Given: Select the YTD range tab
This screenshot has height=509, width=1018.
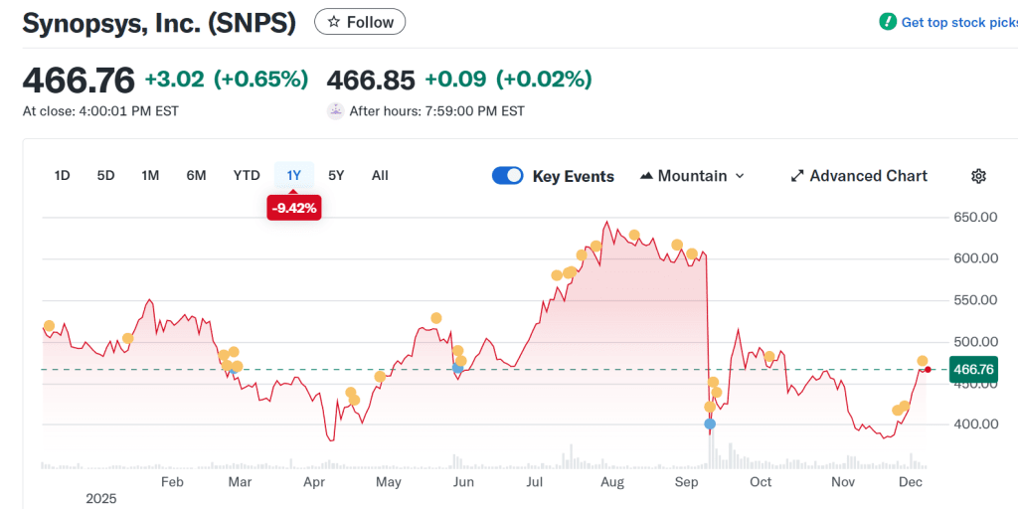Looking at the screenshot, I should (247, 176).
